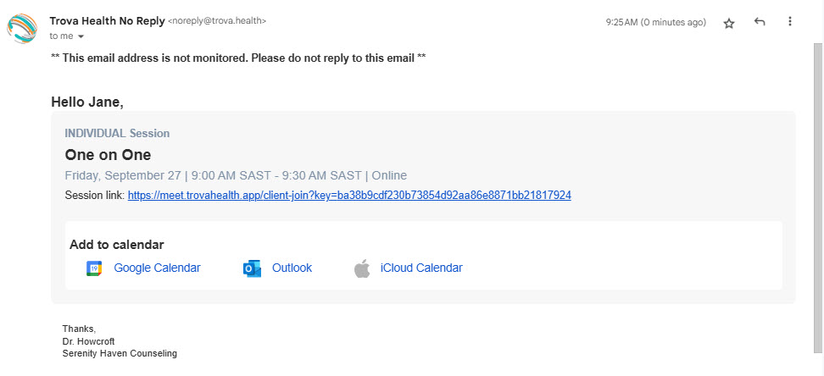This screenshot has width=824, height=376.
Task: Click the "to me" recipient text
Action: 62,36
